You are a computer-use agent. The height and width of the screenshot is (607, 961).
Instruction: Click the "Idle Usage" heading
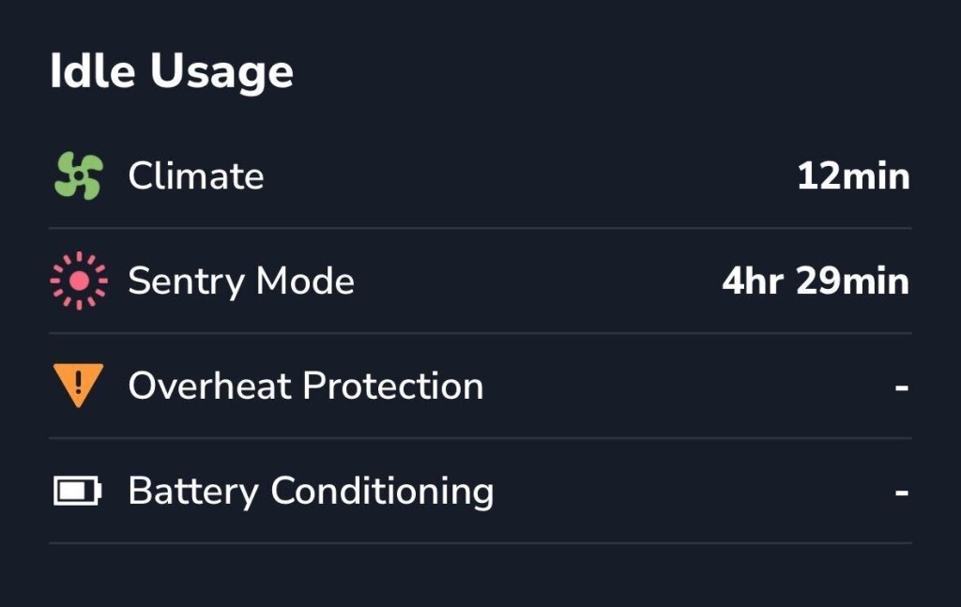172,73
